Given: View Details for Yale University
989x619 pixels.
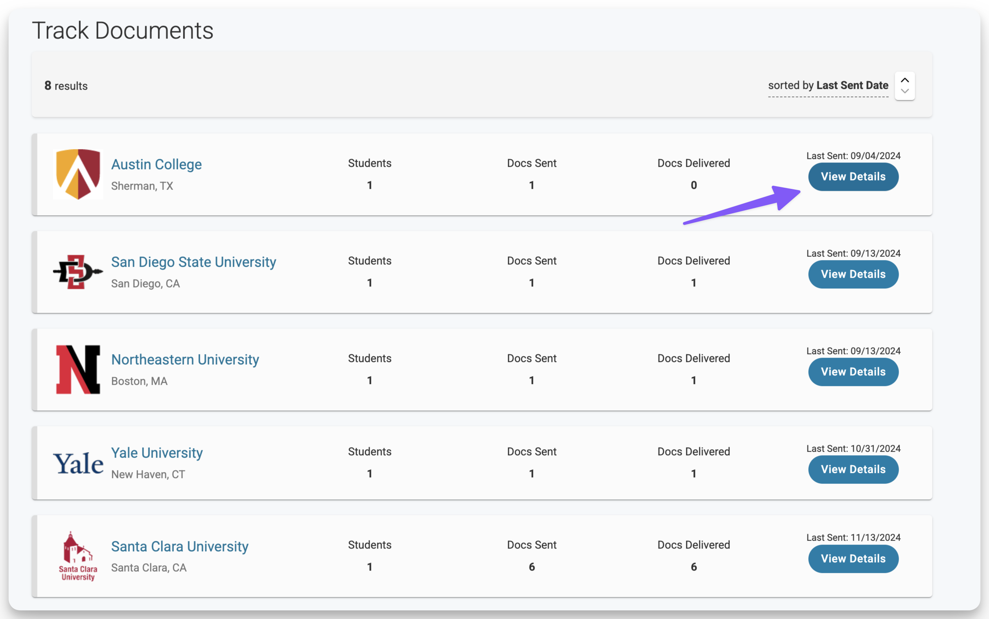Looking at the screenshot, I should 853,469.
